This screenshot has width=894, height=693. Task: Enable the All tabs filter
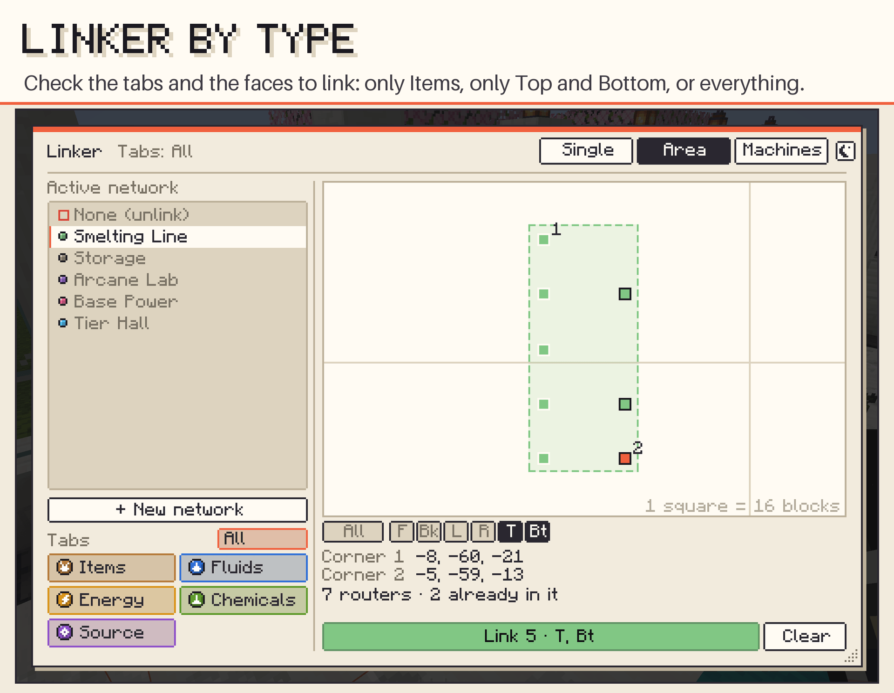[263, 538]
